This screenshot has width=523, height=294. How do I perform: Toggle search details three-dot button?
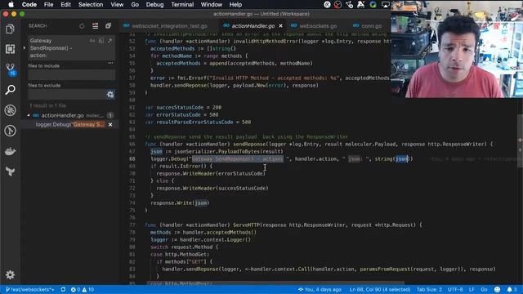pos(110,63)
